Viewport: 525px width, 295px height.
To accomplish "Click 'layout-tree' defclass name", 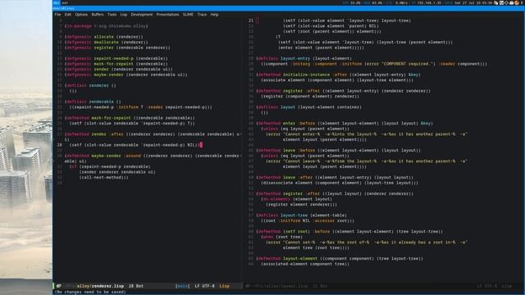I will pyautogui.click(x=294, y=215).
